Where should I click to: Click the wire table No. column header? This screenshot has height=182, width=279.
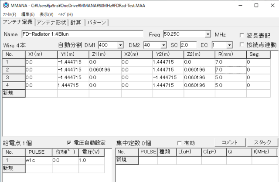point(14,54)
